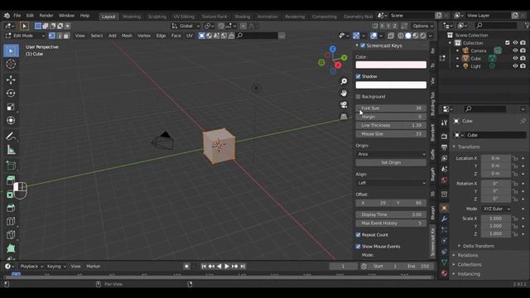Screen dimensions: 530x298
Task: Select the Add Cube tool
Action: (x=11, y=166)
